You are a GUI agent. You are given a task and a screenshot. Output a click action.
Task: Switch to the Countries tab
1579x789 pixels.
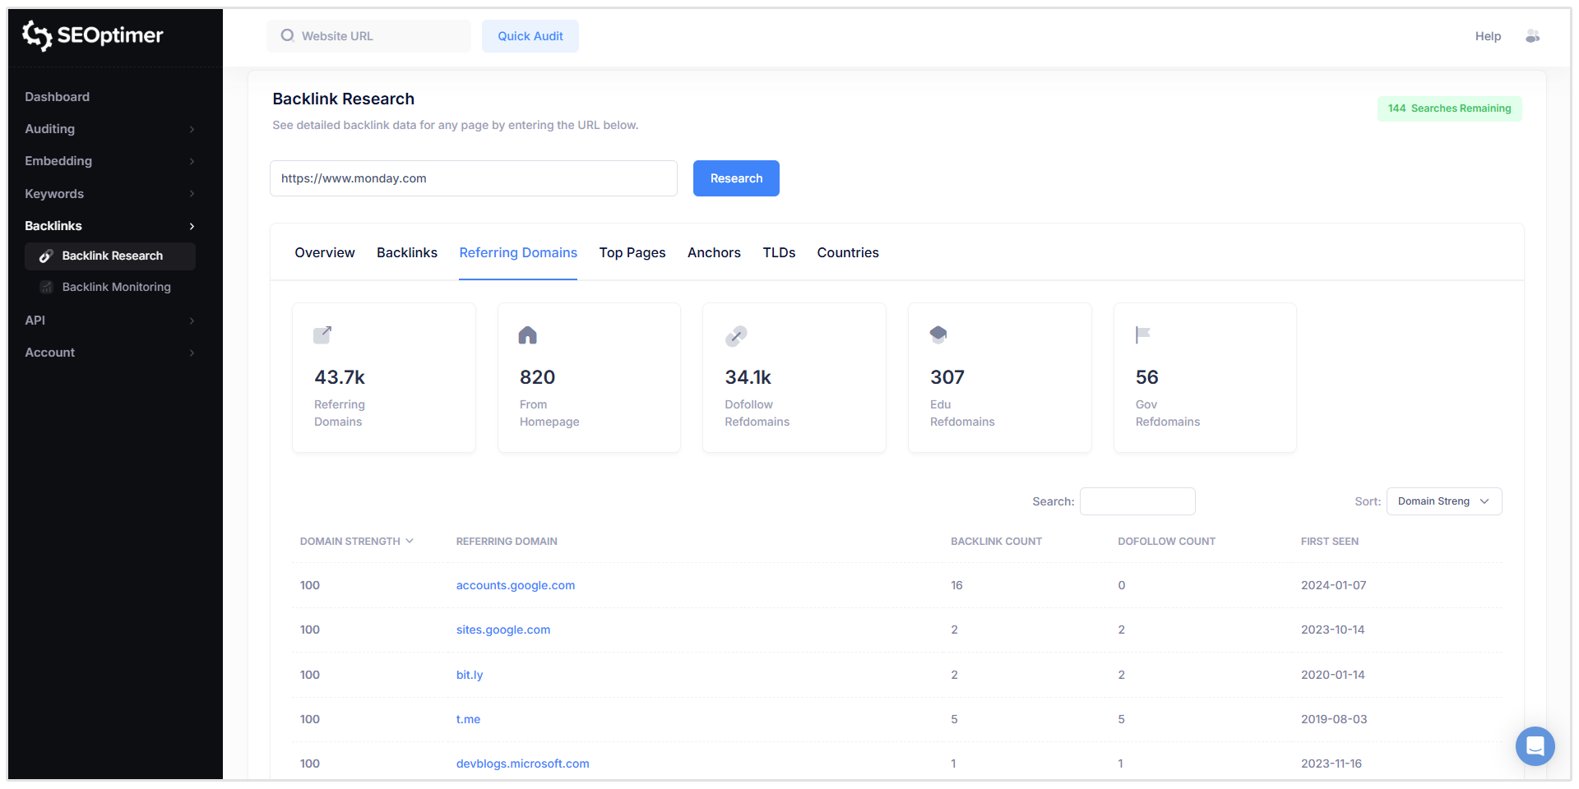pyautogui.click(x=848, y=252)
